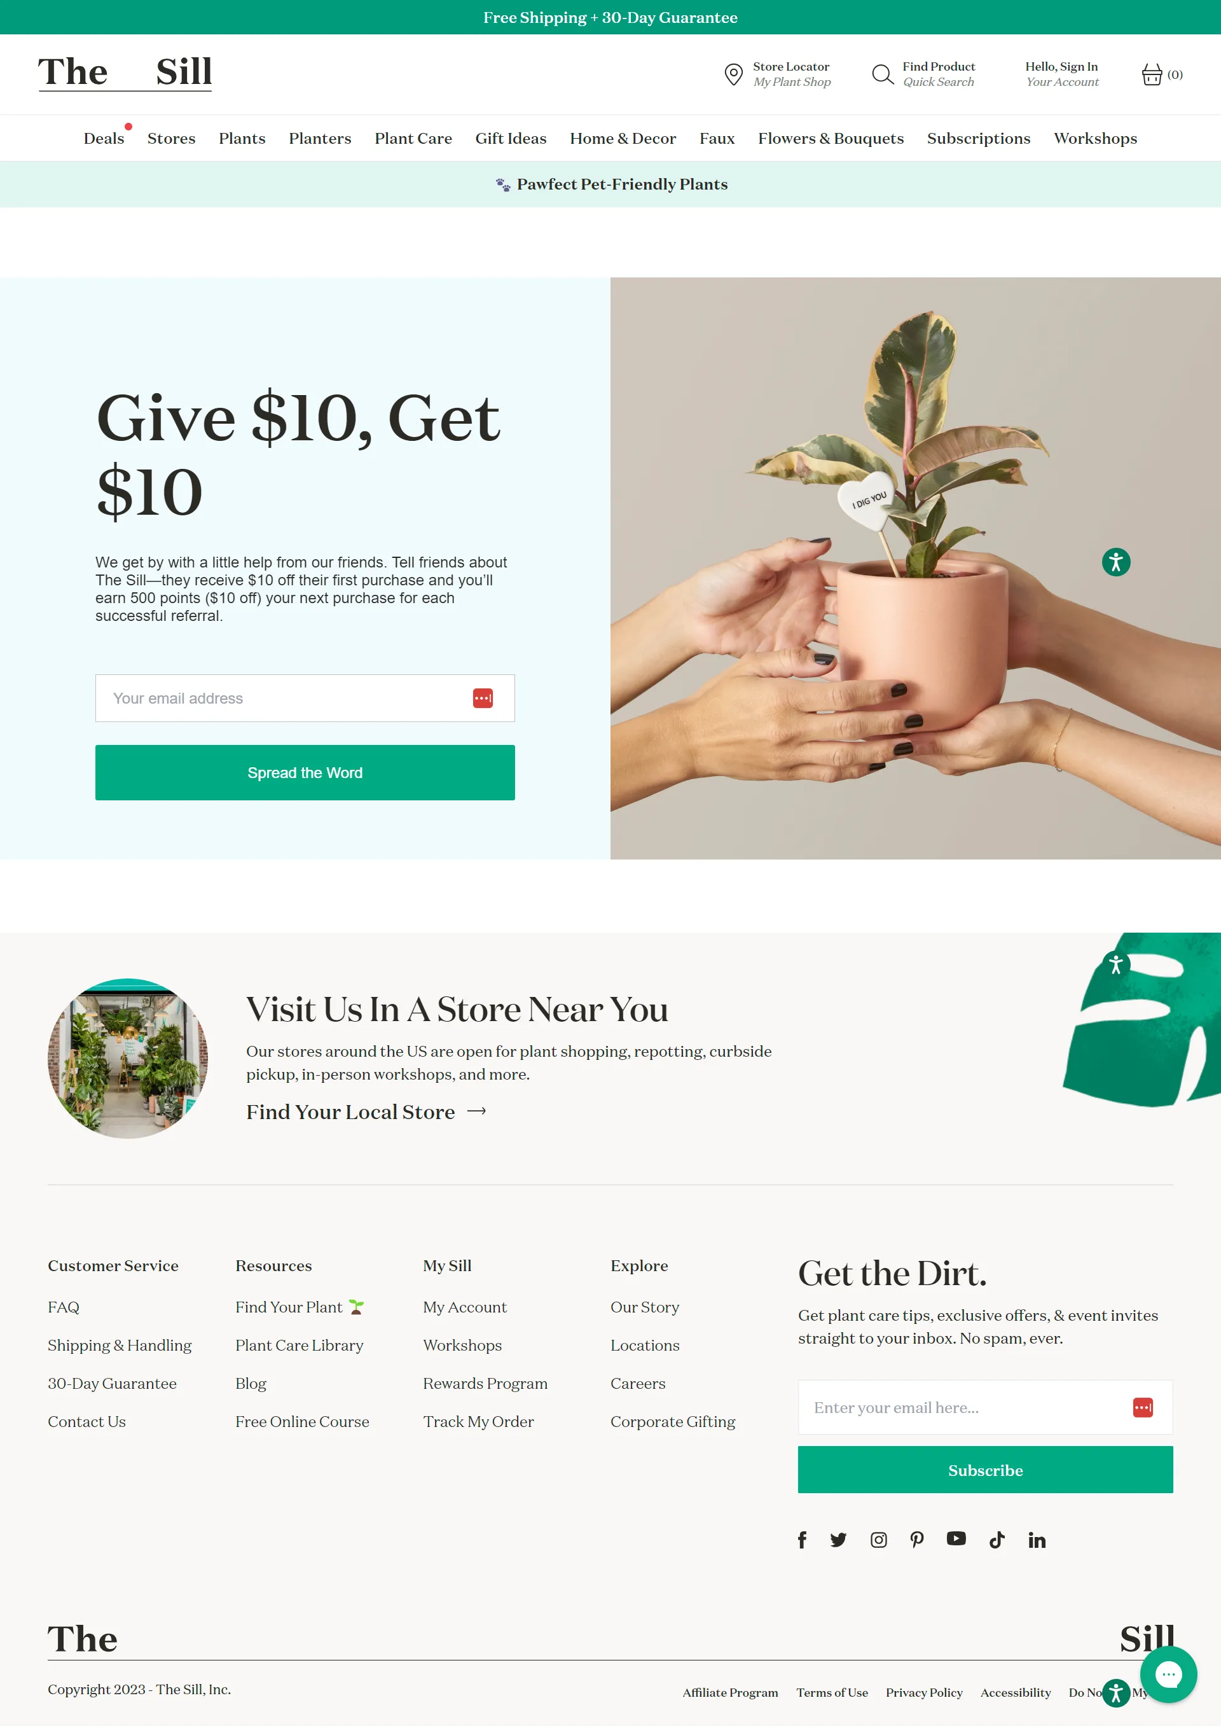
Task: Expand the Flowers & Bouquets dropdown menu
Action: [831, 136]
